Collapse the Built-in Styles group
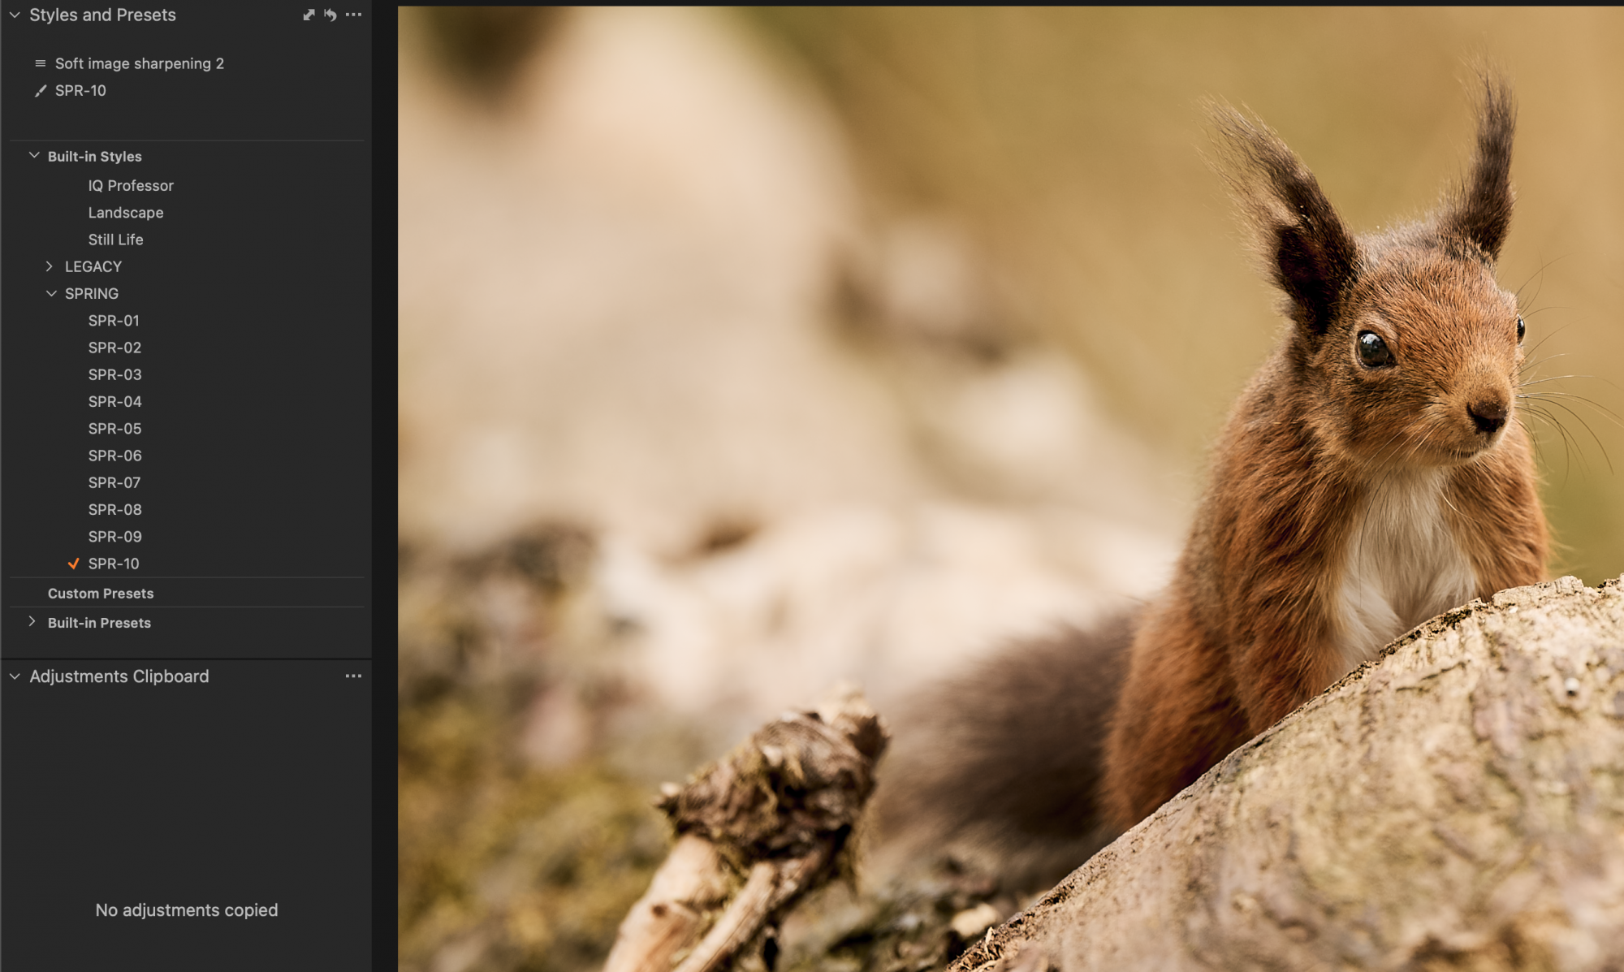 [x=34, y=155]
